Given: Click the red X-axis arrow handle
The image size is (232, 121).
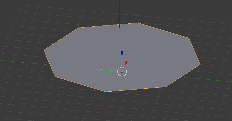Looking at the screenshot, I should (x=126, y=63).
